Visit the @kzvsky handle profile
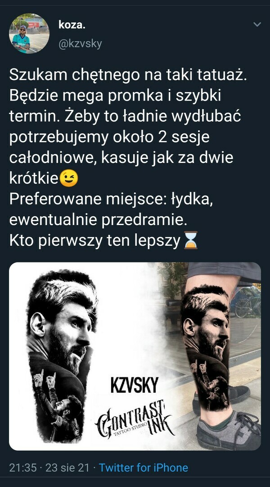270x487 pixels. (x=80, y=44)
